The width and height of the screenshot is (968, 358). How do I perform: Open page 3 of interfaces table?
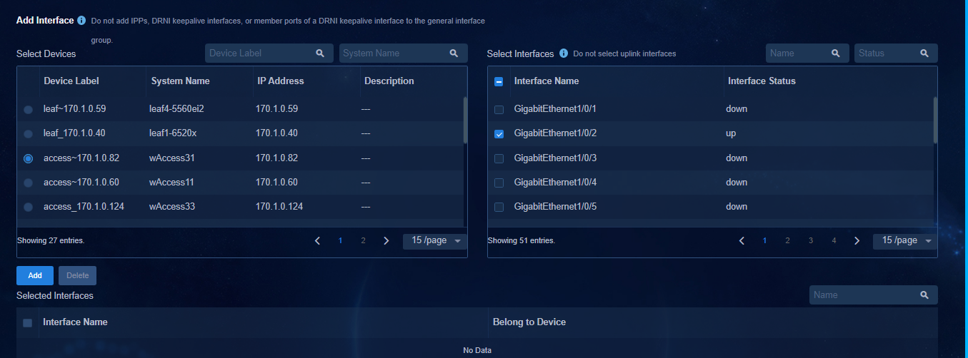click(x=811, y=240)
